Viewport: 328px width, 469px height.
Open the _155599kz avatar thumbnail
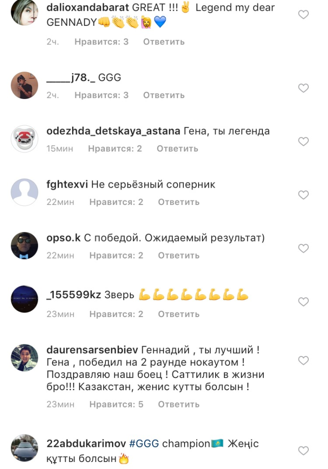point(24,299)
